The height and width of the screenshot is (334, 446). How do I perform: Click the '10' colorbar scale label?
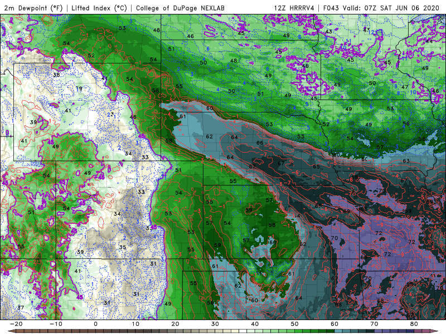click(x=135, y=324)
